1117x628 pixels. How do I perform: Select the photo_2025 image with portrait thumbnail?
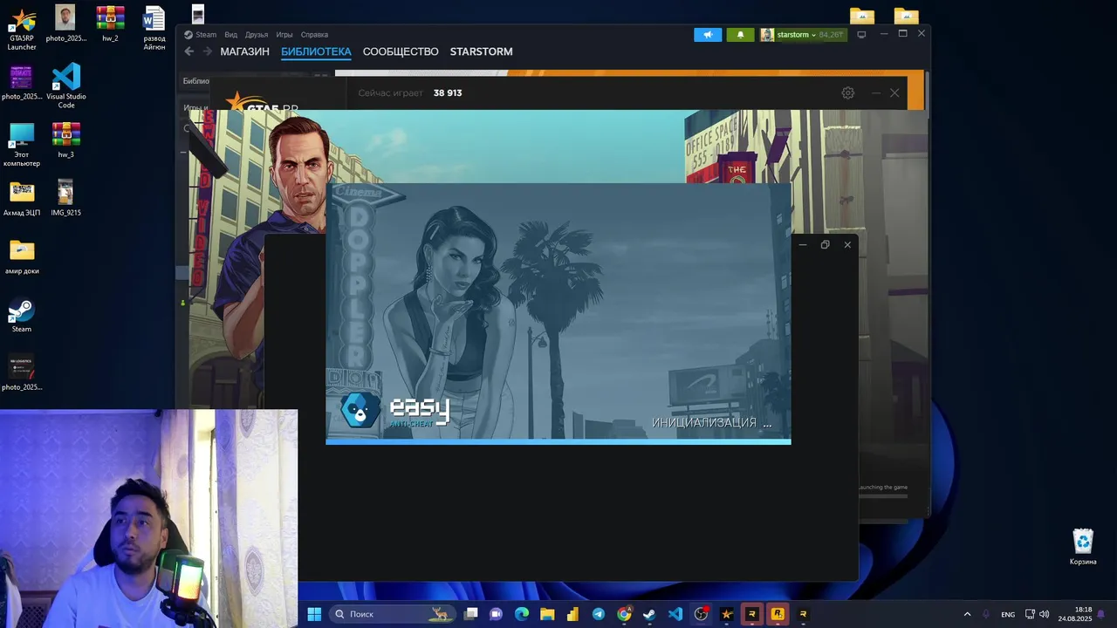coord(66,24)
